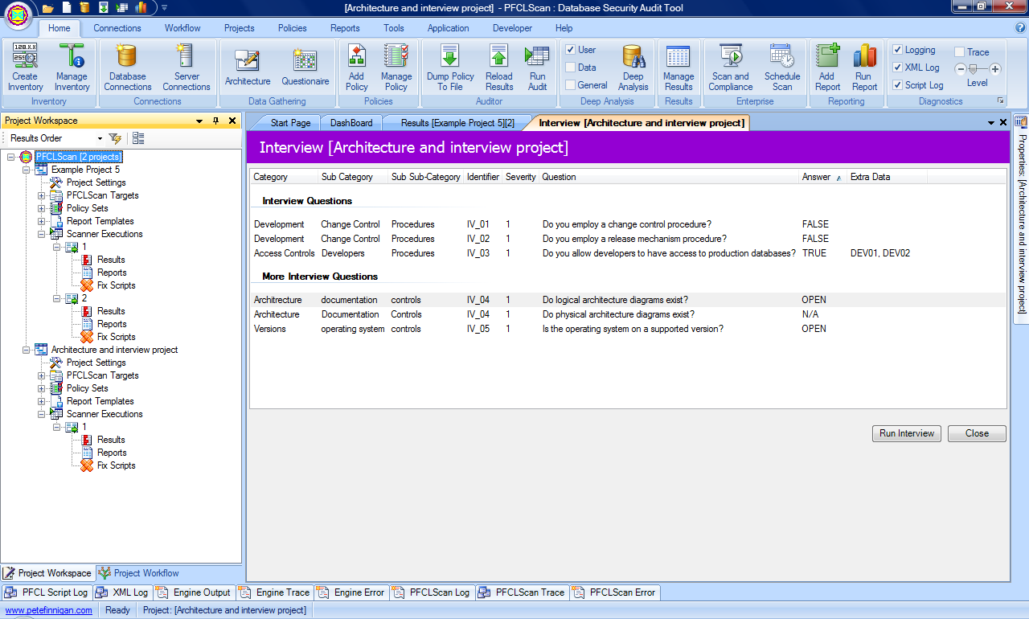The image size is (1029, 619).
Task: Click the Run Interview button
Action: coord(907,433)
